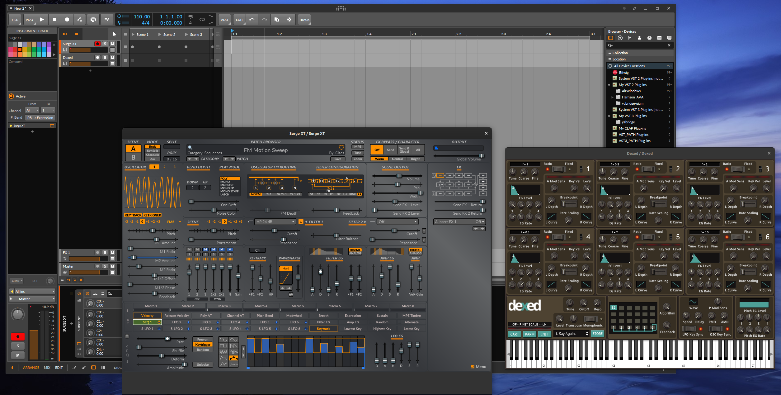Screen dimensions: 781x395
Task: Click the delete X icon in the toolbar
Action: pyautogui.click(x=289, y=20)
